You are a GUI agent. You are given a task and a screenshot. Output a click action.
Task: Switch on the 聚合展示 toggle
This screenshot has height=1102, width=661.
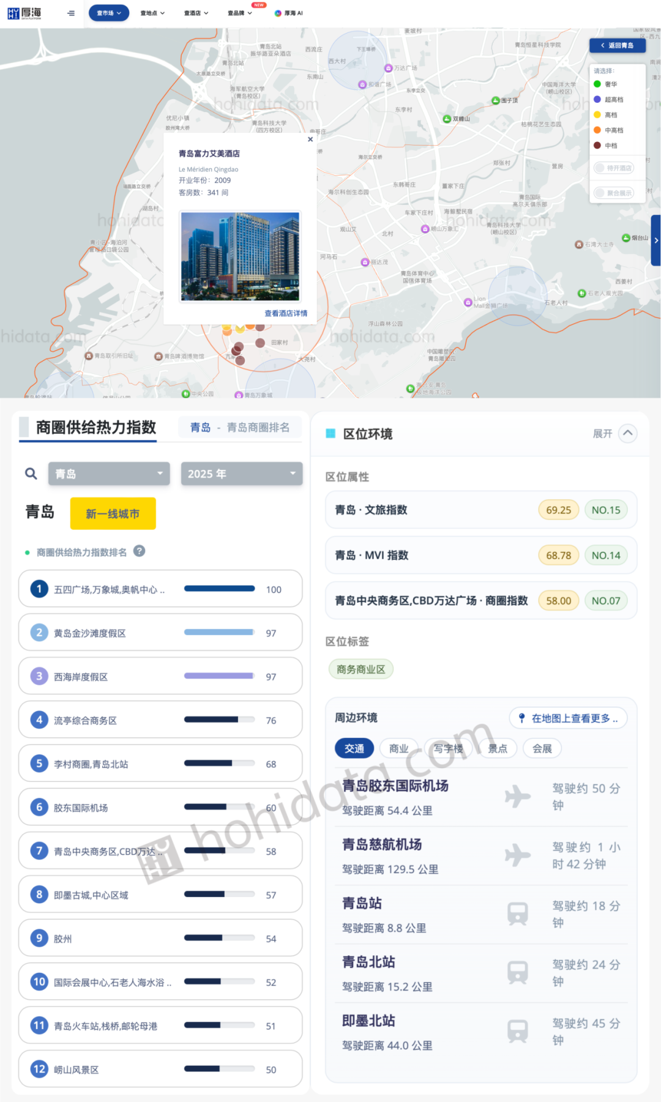coord(614,193)
